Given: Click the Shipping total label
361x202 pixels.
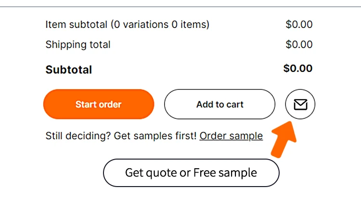Looking at the screenshot, I should (x=78, y=45).
